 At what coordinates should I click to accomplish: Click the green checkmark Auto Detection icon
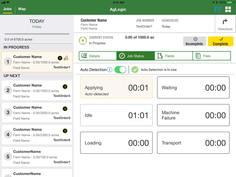coord(135,69)
